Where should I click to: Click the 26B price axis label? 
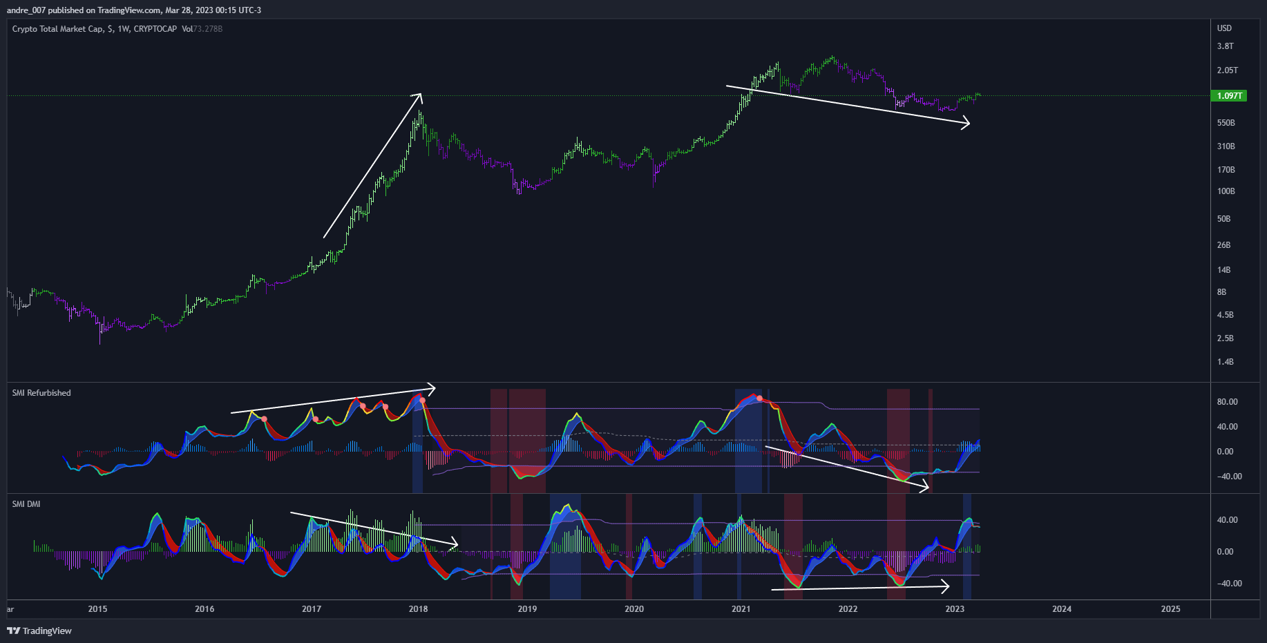[x=1223, y=245]
